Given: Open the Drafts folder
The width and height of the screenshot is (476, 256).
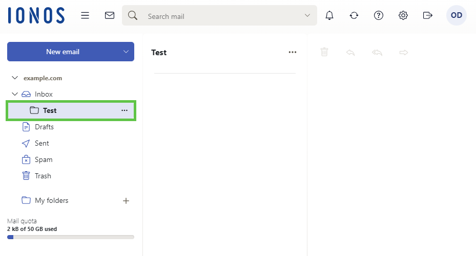Looking at the screenshot, I should pyautogui.click(x=44, y=127).
